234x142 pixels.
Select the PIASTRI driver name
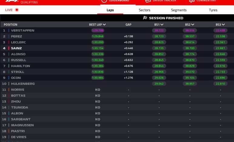(18, 131)
